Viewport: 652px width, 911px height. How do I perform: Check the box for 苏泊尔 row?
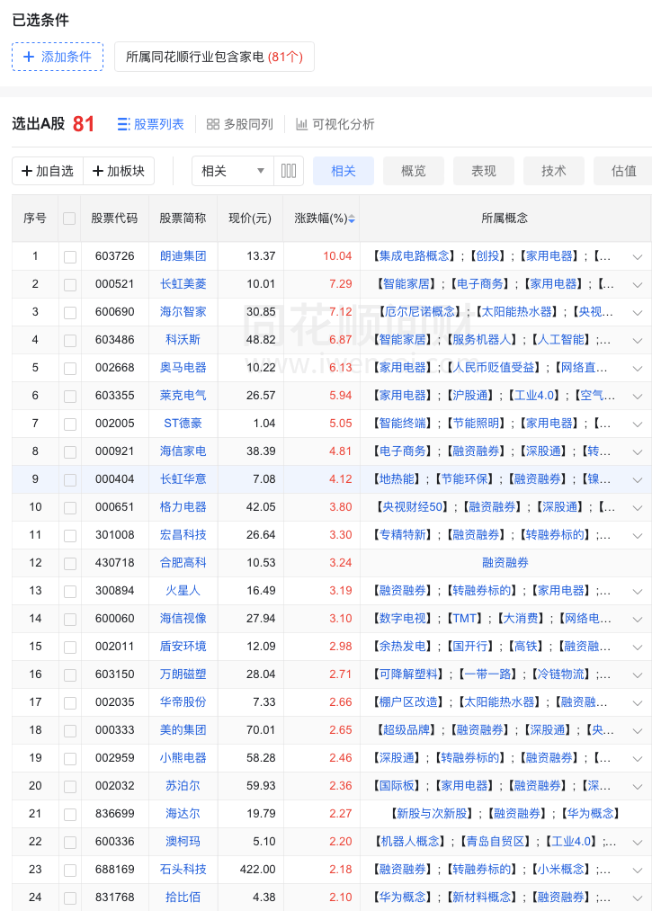click(x=70, y=787)
